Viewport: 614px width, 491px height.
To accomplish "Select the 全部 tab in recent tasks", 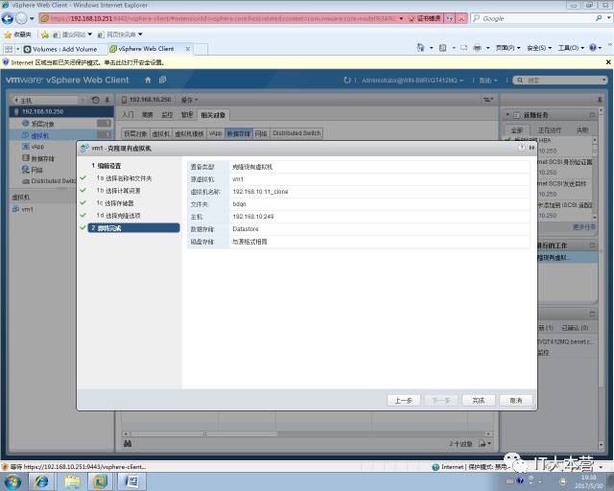I will pos(516,130).
